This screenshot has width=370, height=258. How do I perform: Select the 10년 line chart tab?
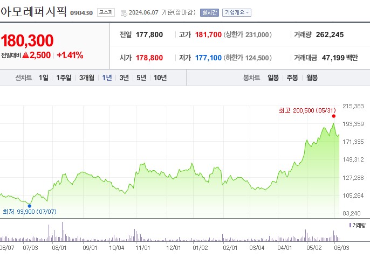tap(160, 78)
